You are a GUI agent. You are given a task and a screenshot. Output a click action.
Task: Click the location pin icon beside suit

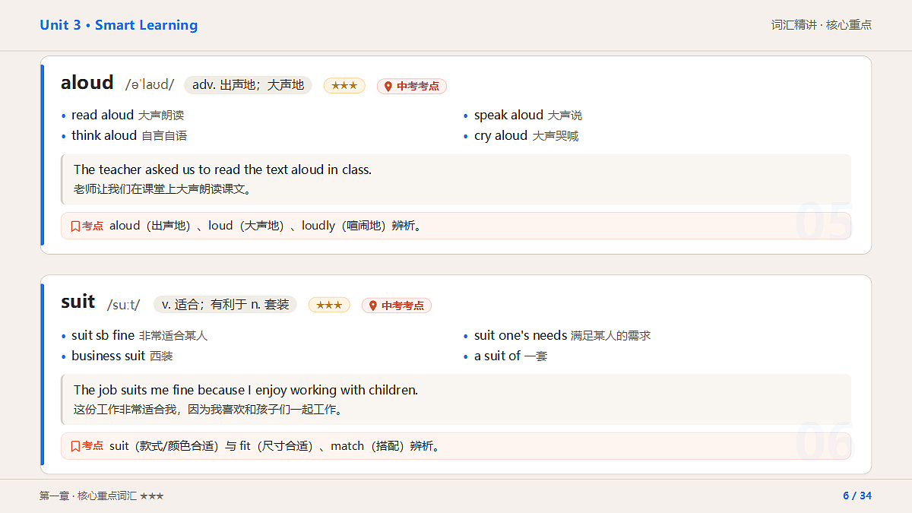coord(373,306)
